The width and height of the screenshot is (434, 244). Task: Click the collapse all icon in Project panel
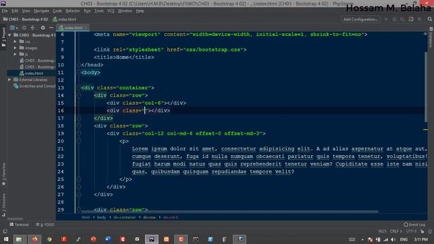pyautogui.click(x=33, y=28)
